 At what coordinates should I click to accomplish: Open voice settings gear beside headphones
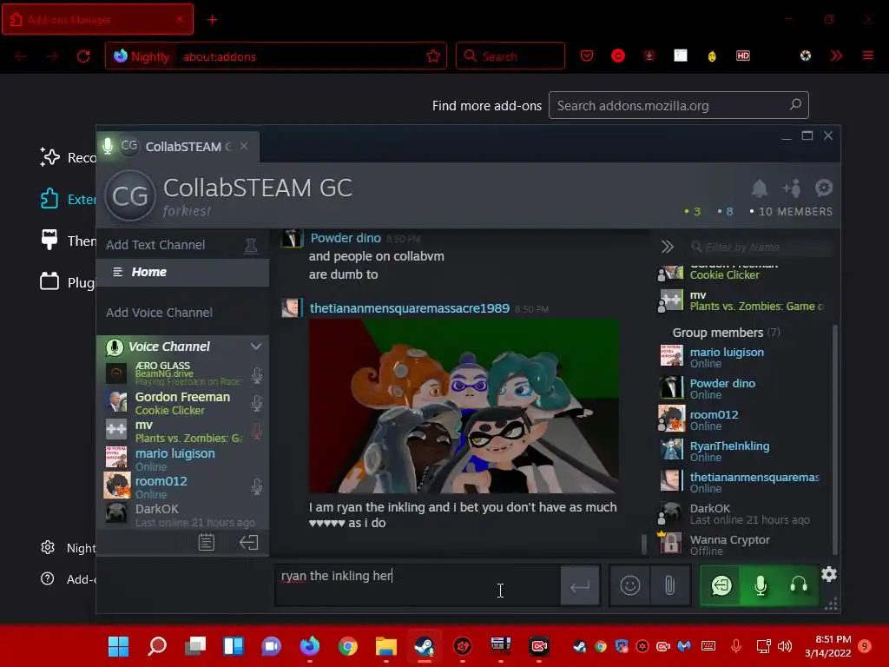click(x=829, y=574)
